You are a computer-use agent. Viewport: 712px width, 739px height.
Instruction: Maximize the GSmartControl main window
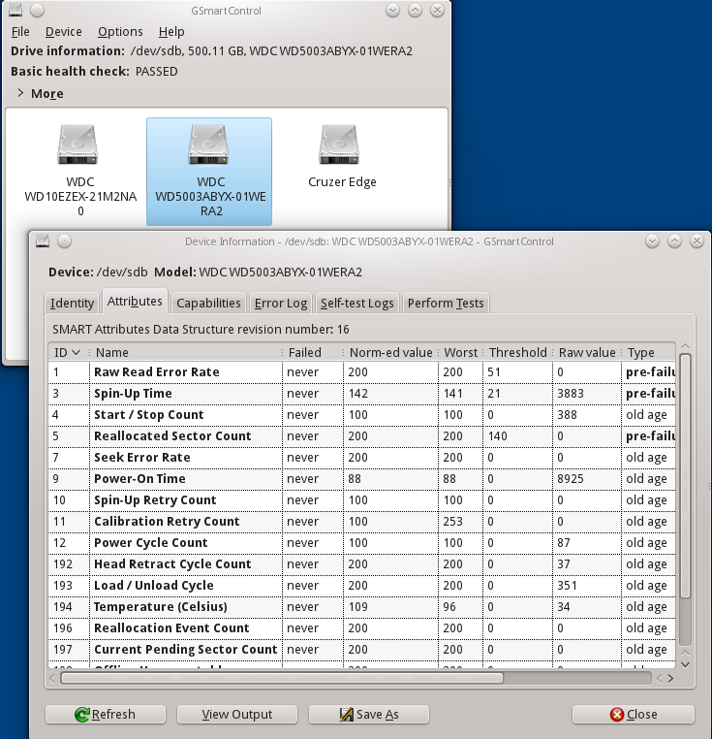[x=415, y=10]
